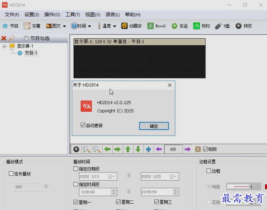The width and height of the screenshot is (267, 210).
Task: Uncheck 星期二 Tuesday
Action: [x=118, y=202]
